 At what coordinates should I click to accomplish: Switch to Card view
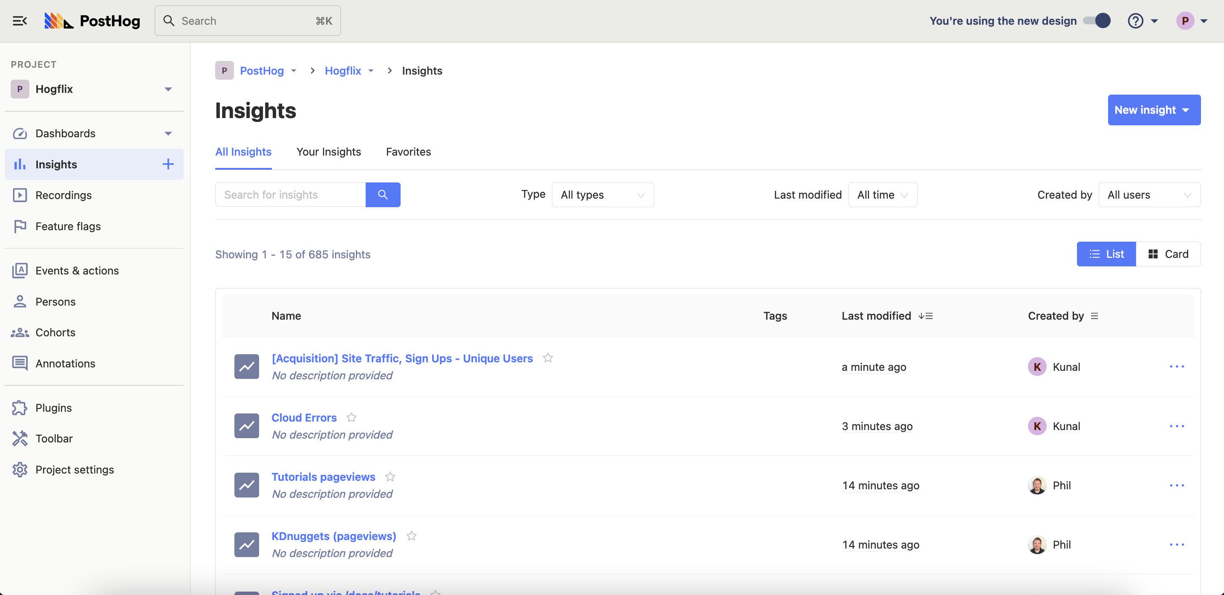click(1169, 254)
